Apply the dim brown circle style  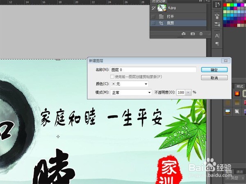tap(228, 103)
